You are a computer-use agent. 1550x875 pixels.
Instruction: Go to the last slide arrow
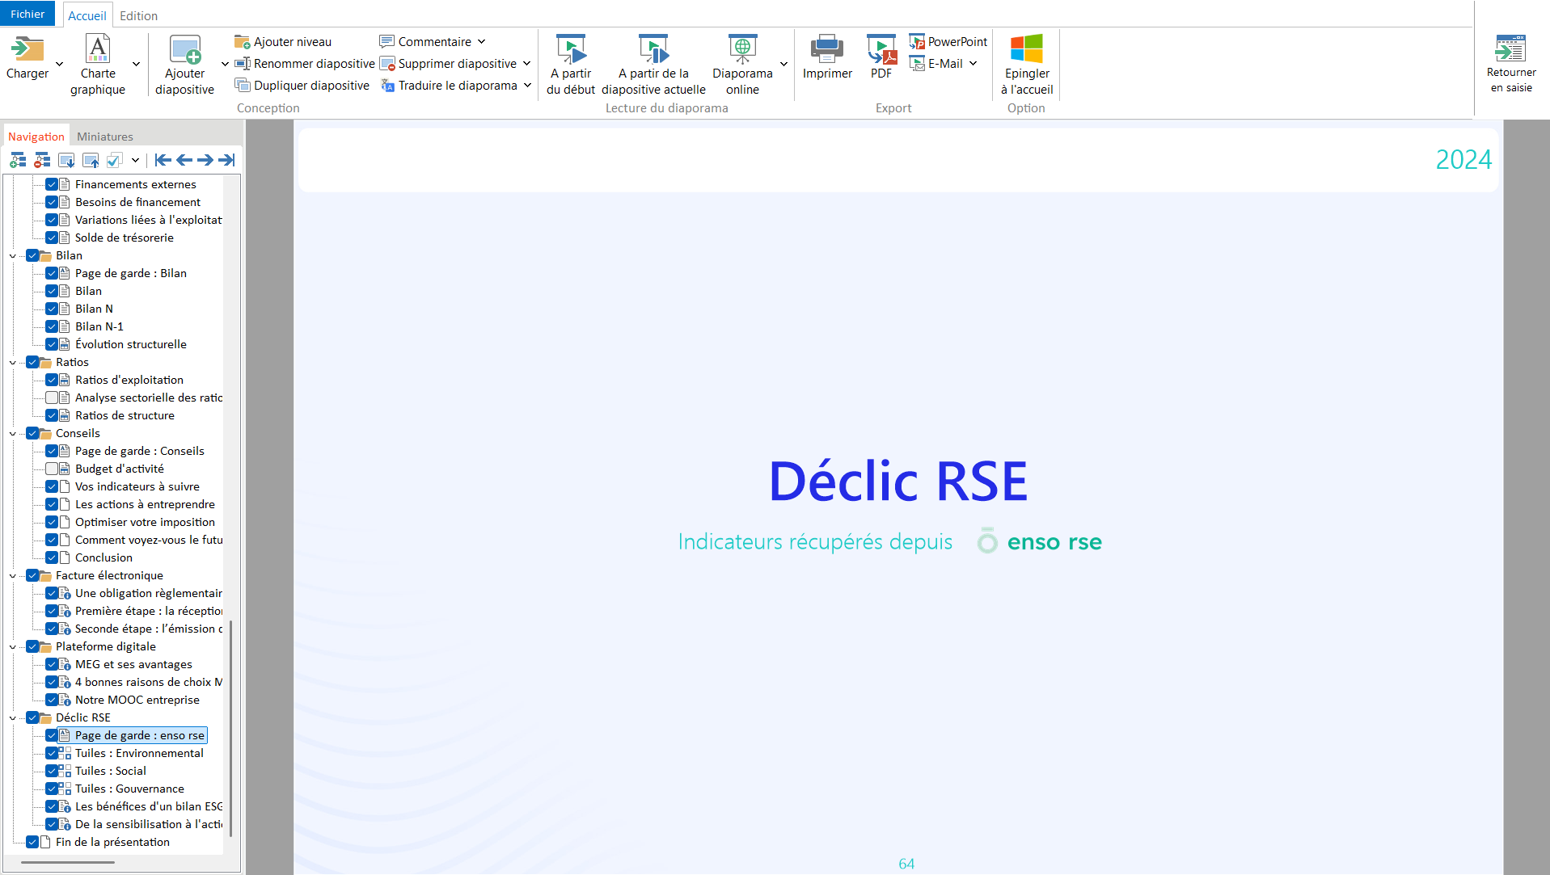coord(226,160)
